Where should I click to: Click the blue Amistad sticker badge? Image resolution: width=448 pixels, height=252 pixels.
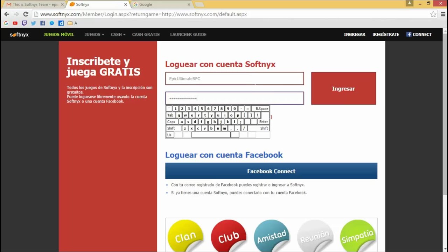tap(272, 235)
